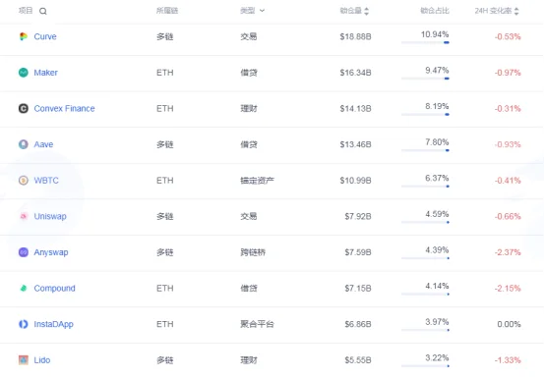Click the 锁仓占比 column header

[x=435, y=11]
